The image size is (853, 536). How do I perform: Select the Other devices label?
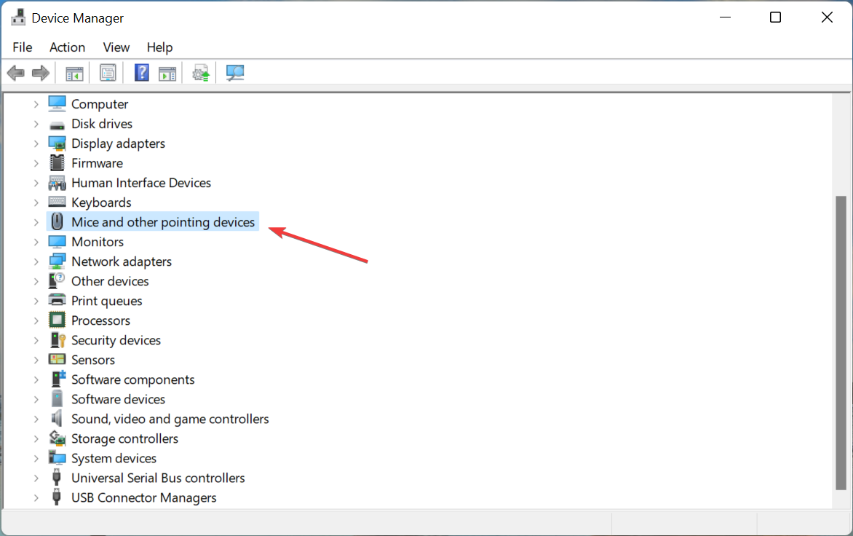pos(110,281)
